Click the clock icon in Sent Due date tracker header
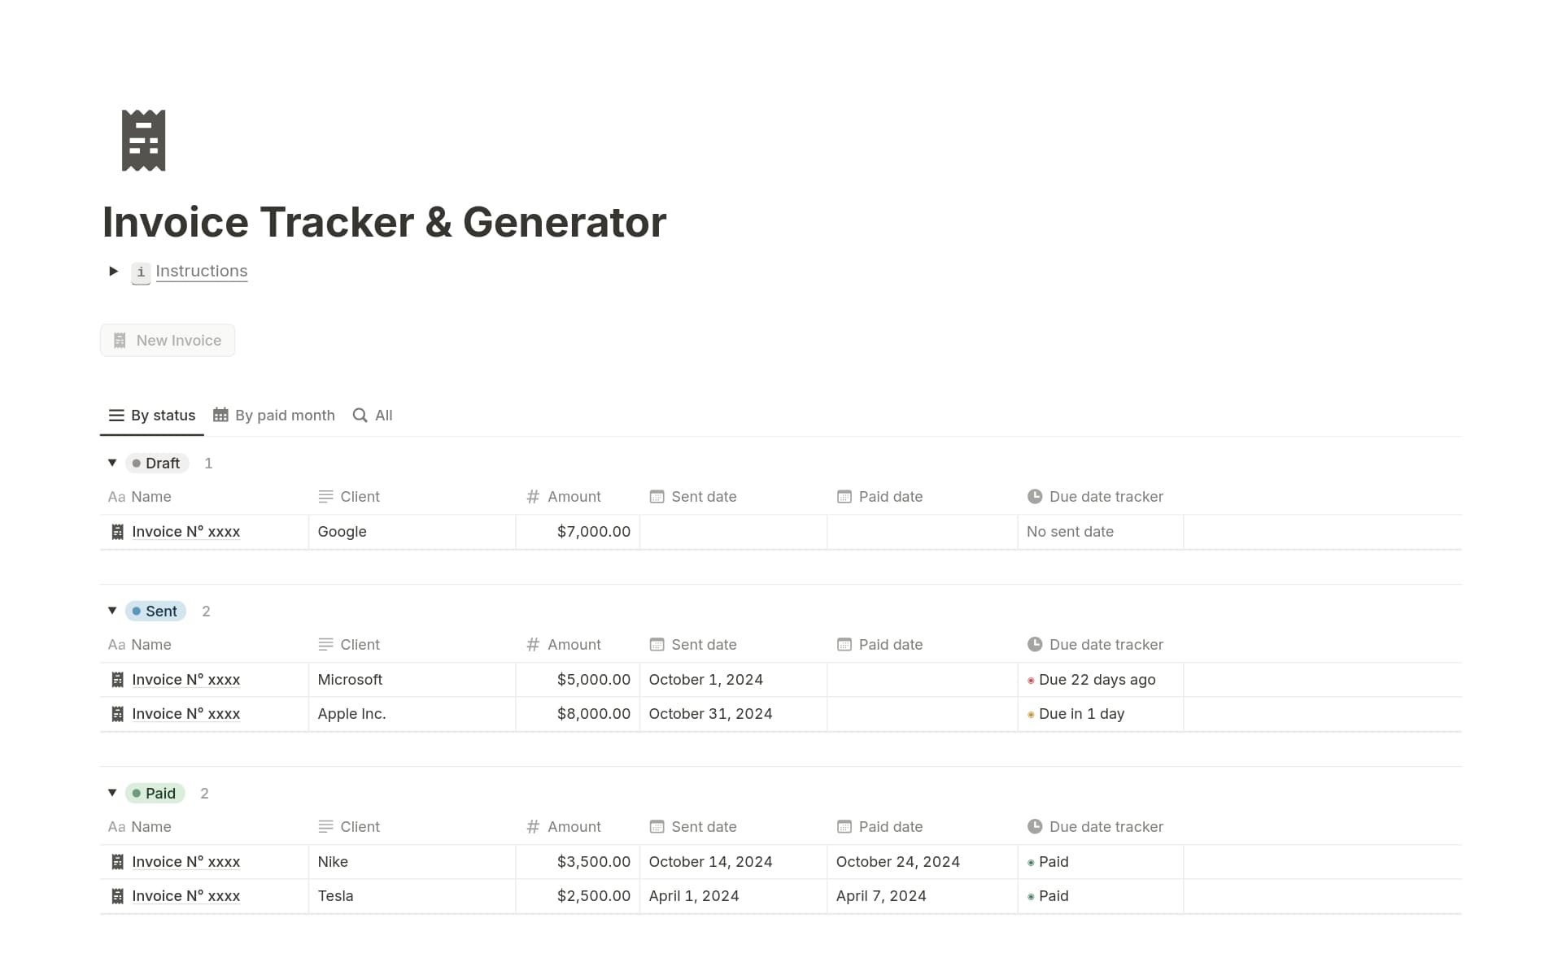1562x975 pixels. (1034, 645)
